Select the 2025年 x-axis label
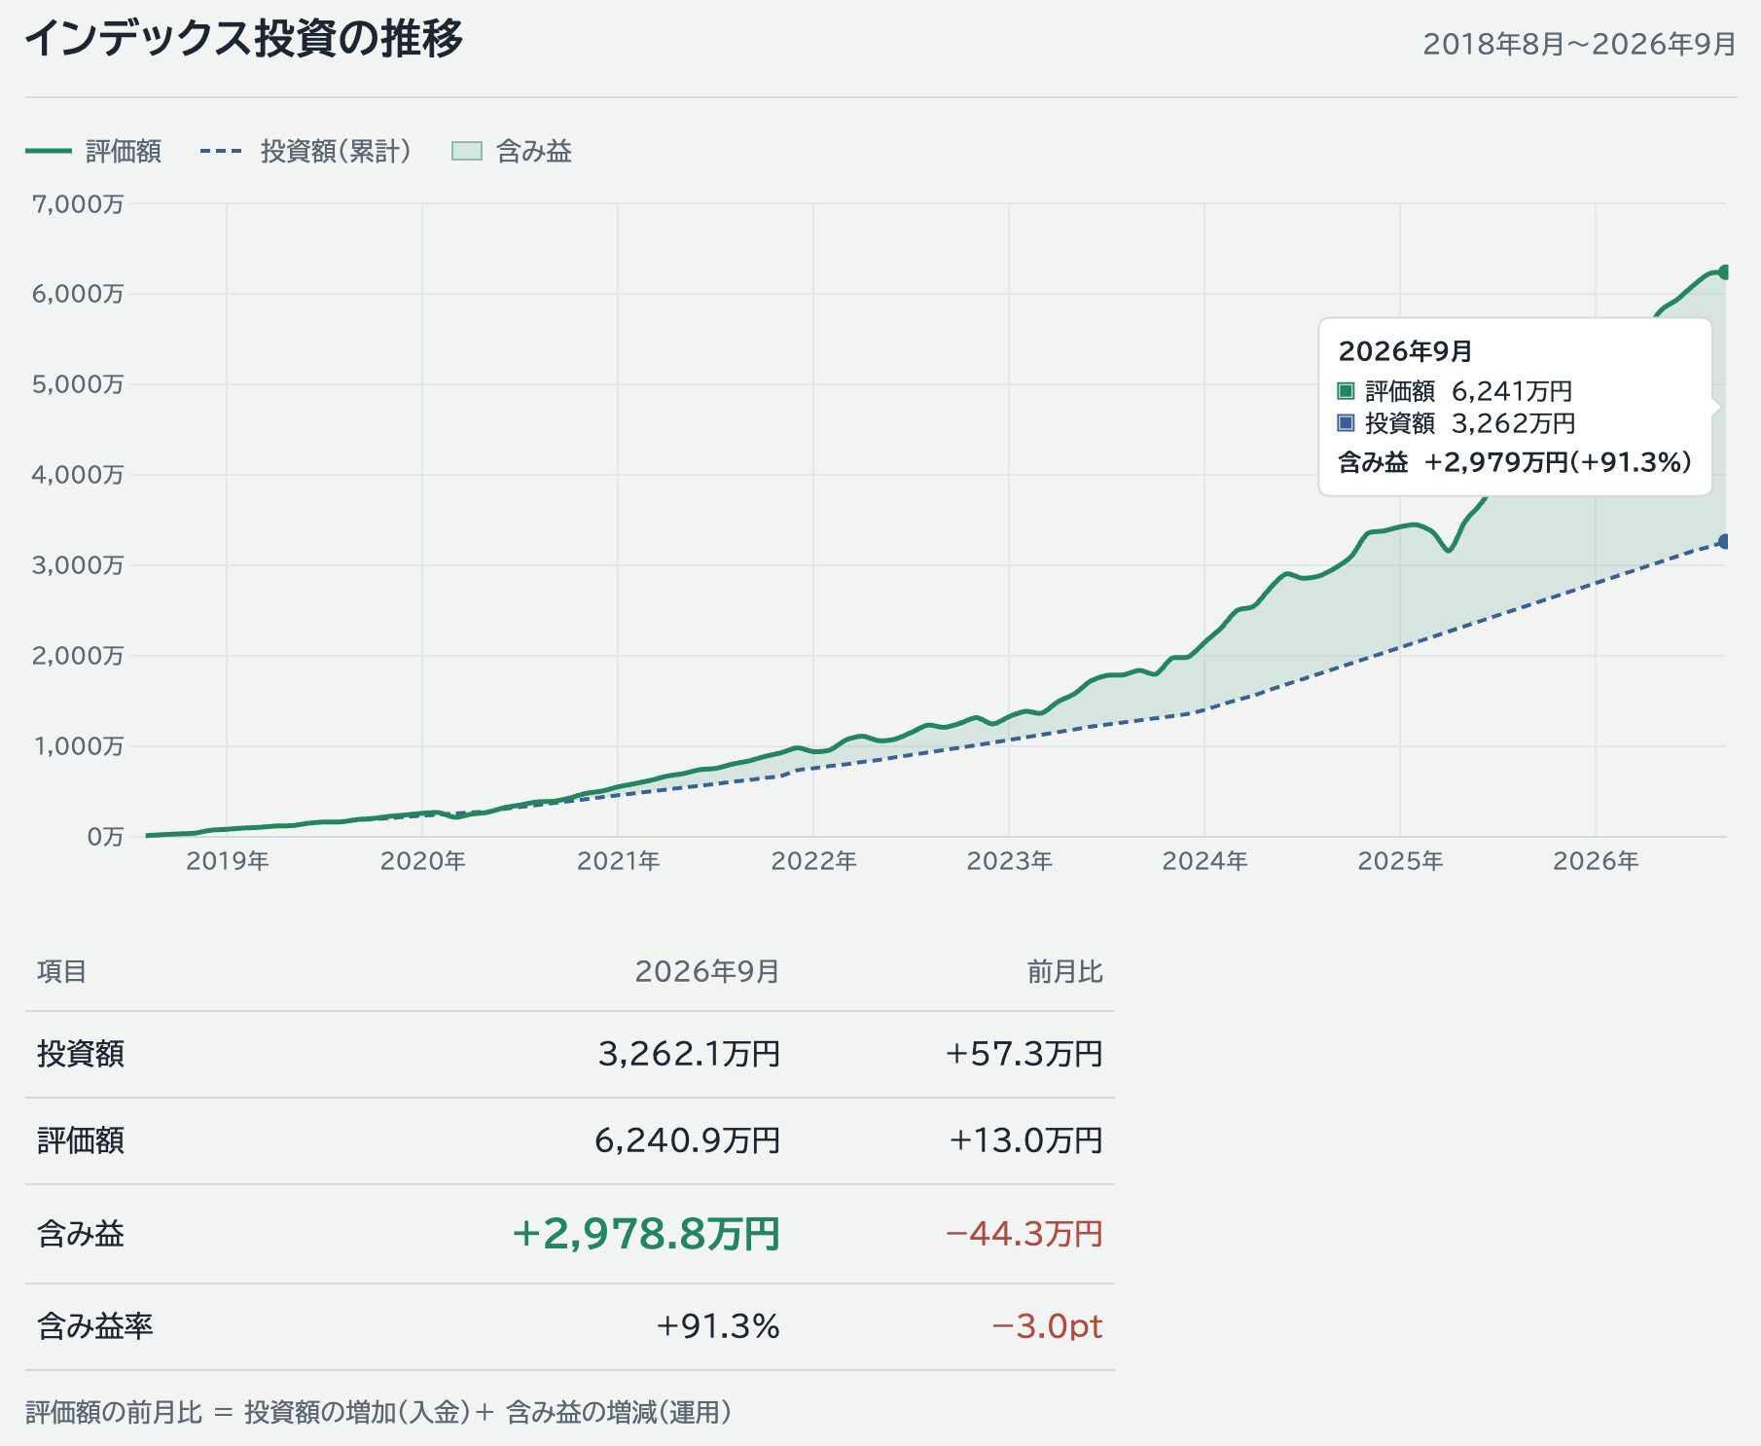1761x1446 pixels. click(1400, 861)
